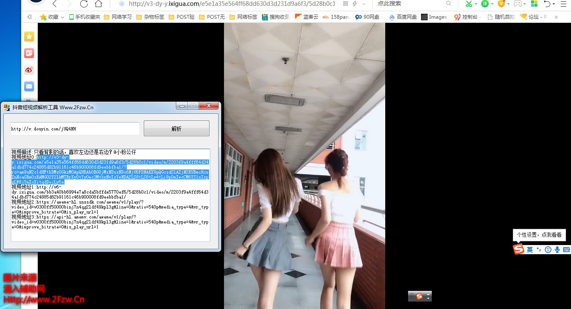Open the yellow star favorites sidebar icon
This screenshot has width=571, height=309.
tap(29, 37)
